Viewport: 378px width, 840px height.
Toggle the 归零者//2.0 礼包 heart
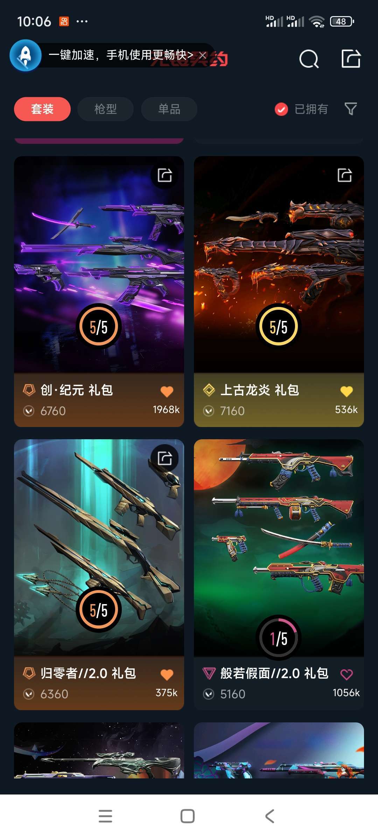[x=167, y=674]
